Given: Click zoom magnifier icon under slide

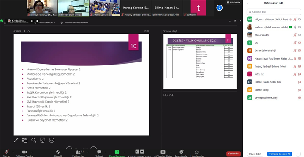Looking at the screenshot, I should point(34,140).
